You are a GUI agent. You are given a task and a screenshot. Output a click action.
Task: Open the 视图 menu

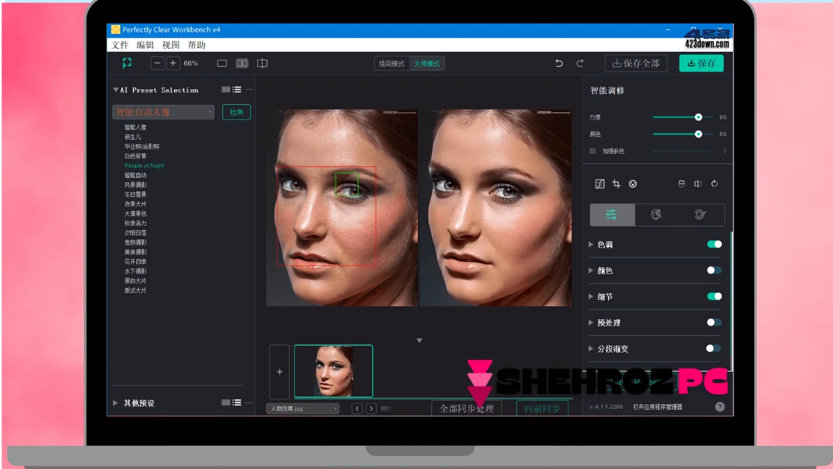pyautogui.click(x=171, y=45)
